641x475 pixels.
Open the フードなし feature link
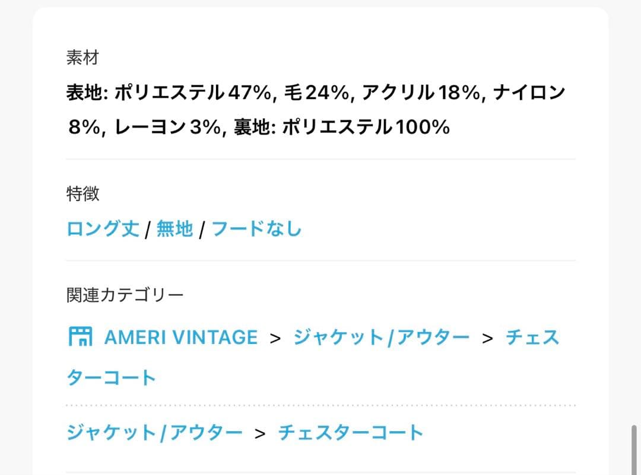256,228
